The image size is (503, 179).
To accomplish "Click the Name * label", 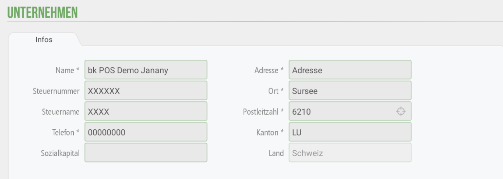I will (67, 70).
